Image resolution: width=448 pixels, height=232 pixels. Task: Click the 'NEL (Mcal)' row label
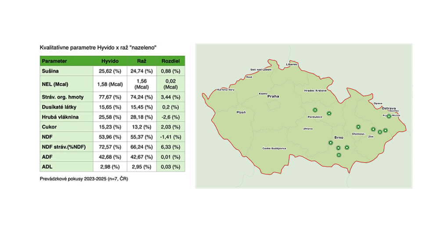point(55,84)
